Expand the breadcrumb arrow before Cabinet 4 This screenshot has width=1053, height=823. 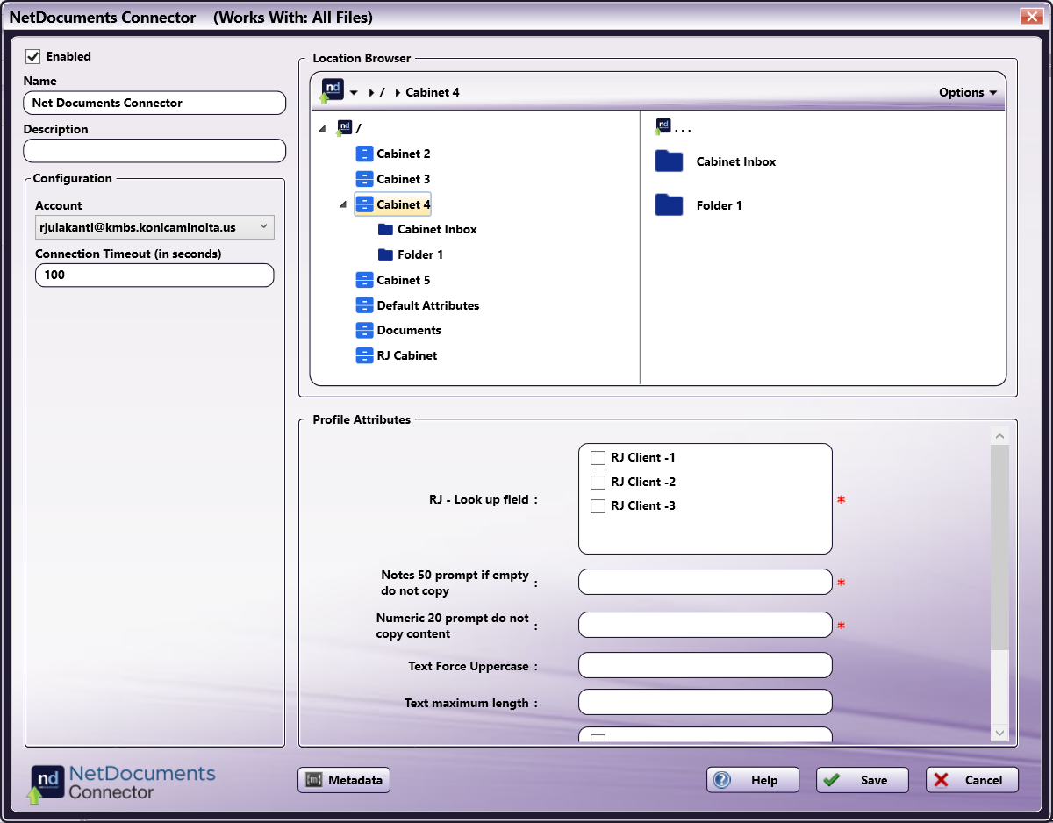click(x=398, y=92)
